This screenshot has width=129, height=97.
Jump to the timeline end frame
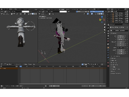59,86
